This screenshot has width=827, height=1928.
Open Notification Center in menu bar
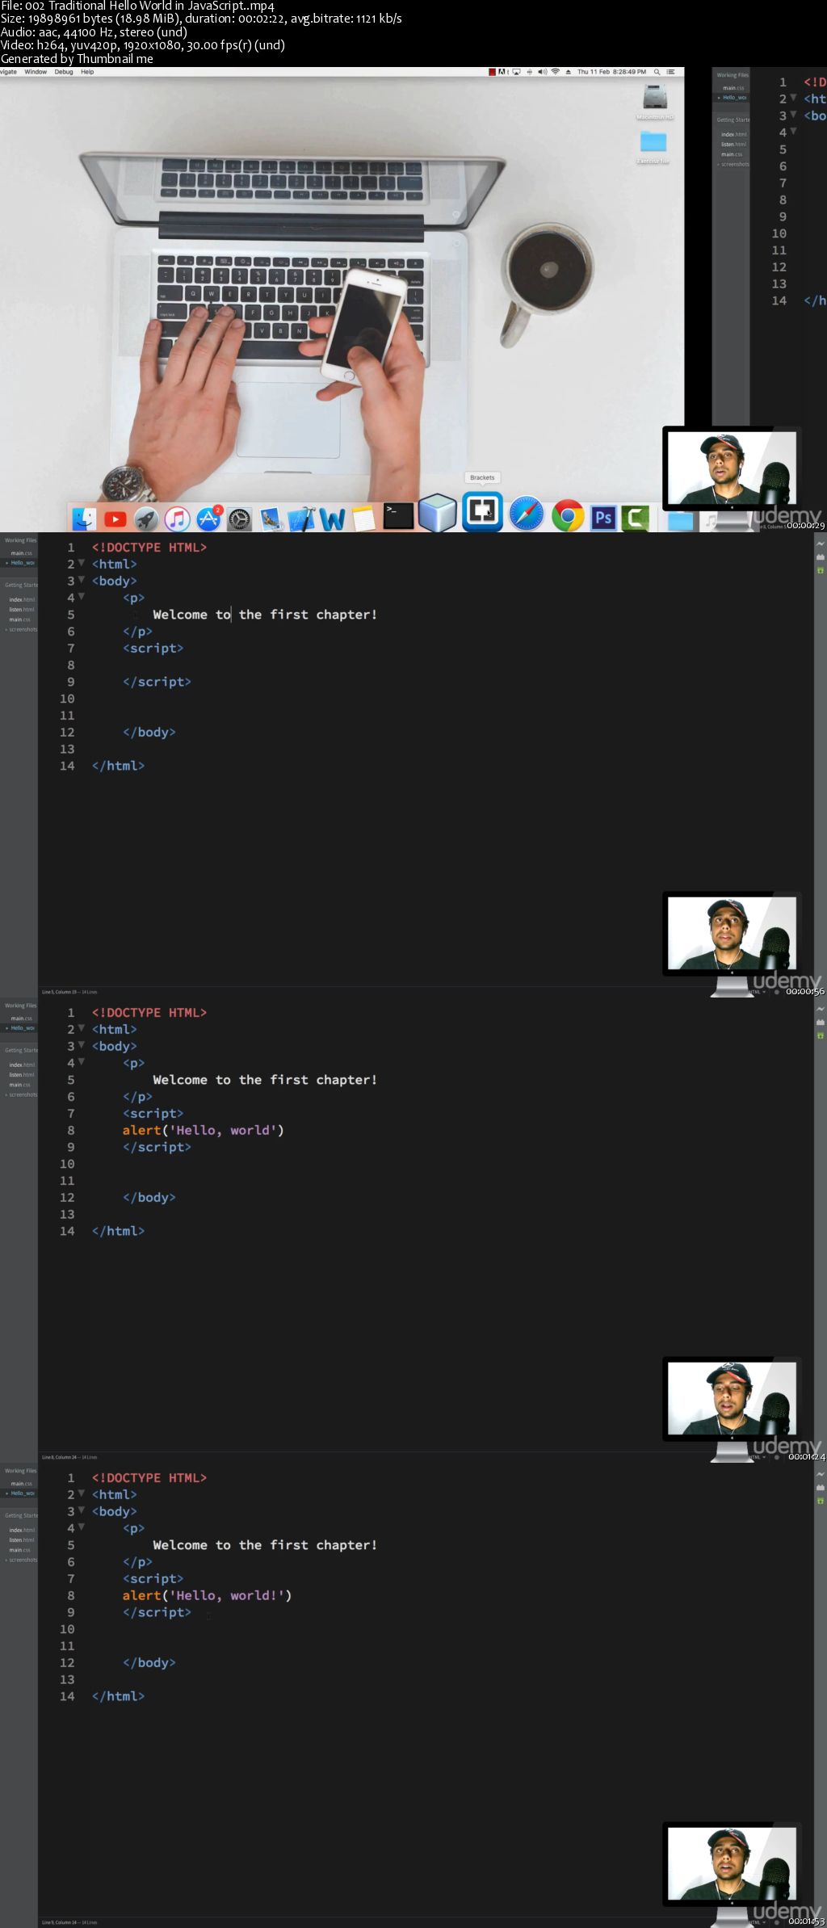(670, 72)
